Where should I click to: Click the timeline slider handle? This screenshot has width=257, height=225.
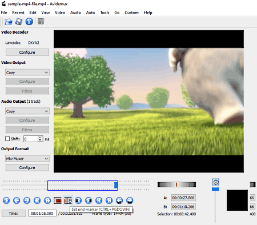(x=116, y=185)
